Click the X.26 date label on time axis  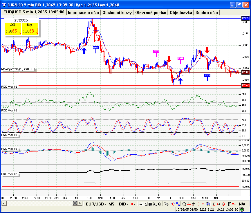tap(56, 198)
